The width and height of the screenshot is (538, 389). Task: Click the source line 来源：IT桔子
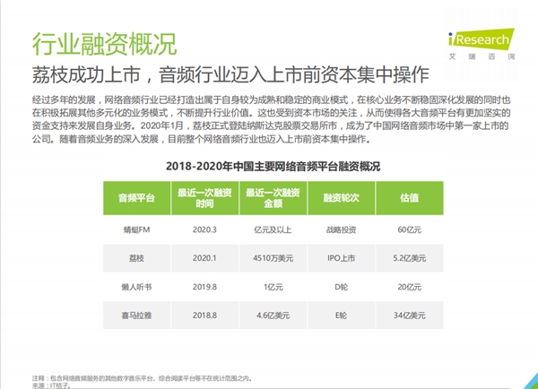click(51, 385)
